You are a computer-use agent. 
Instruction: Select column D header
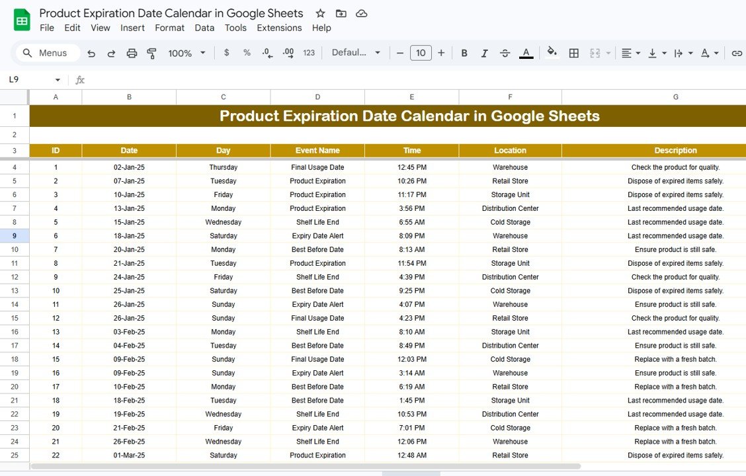(x=317, y=97)
